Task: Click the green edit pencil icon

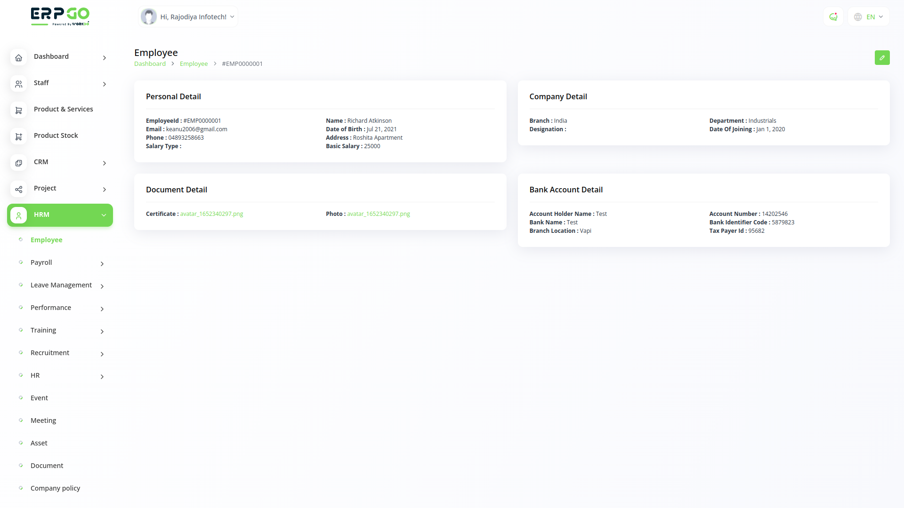Action: (x=882, y=58)
